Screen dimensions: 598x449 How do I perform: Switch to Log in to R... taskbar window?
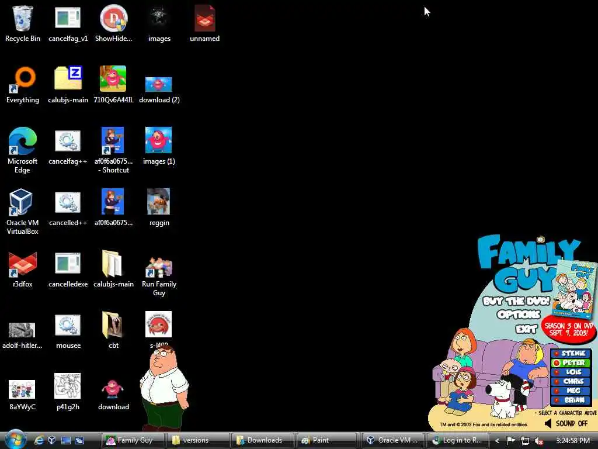[x=458, y=440]
